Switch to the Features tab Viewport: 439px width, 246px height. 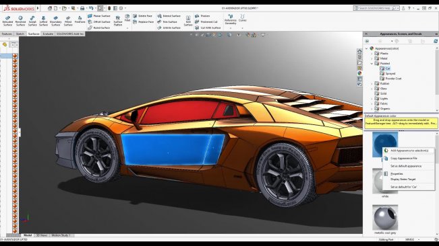(x=7, y=34)
